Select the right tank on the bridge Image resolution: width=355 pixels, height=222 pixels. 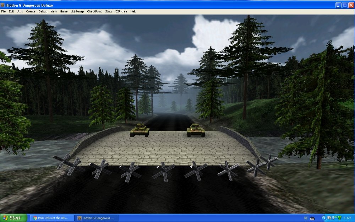[x=196, y=130]
